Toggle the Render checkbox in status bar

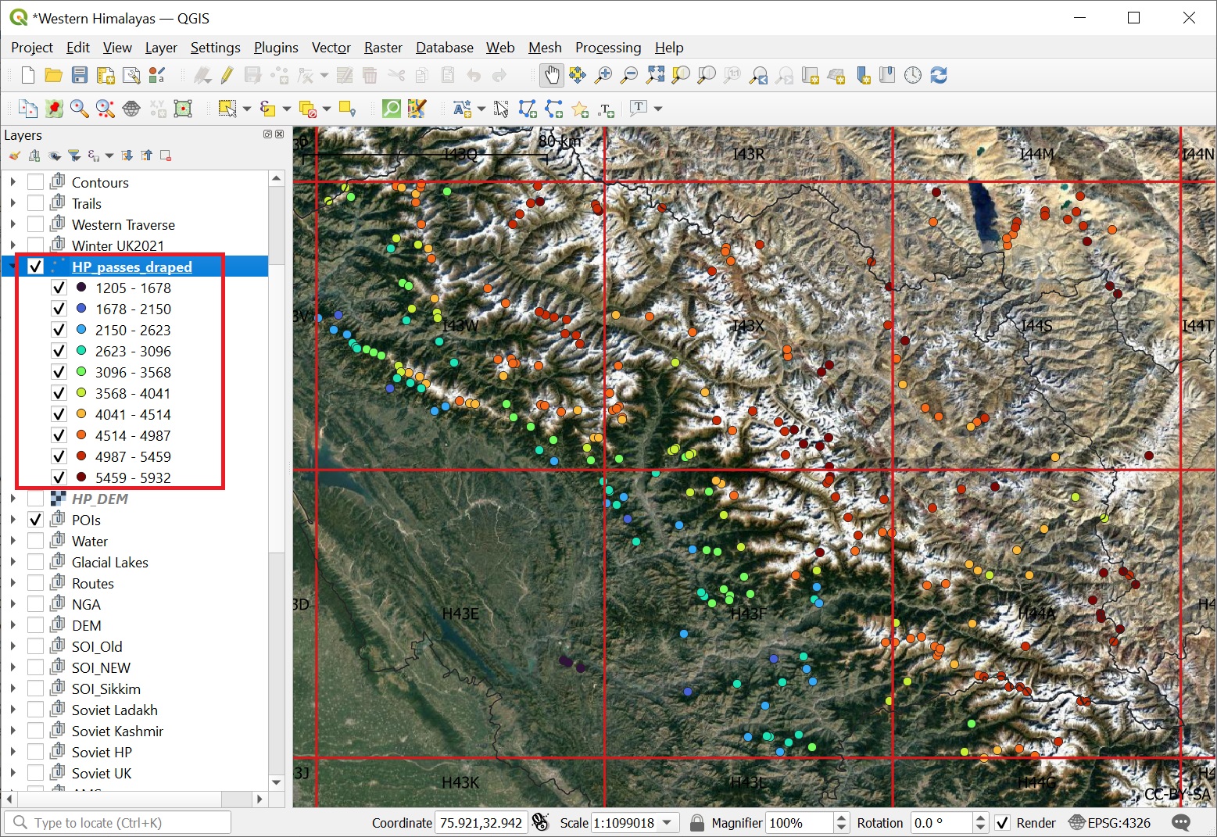[1002, 823]
